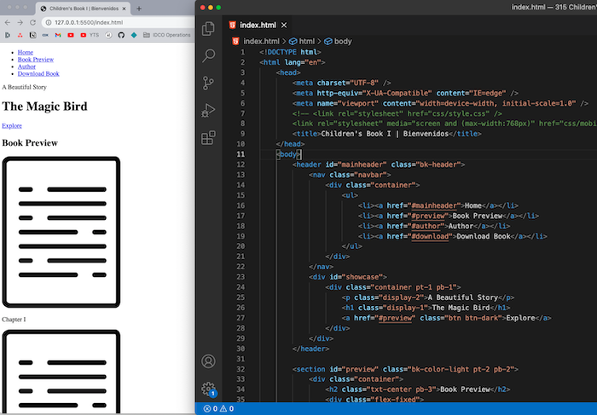Click the Book Preview navigation link
This screenshot has width=597, height=415.
click(x=36, y=60)
